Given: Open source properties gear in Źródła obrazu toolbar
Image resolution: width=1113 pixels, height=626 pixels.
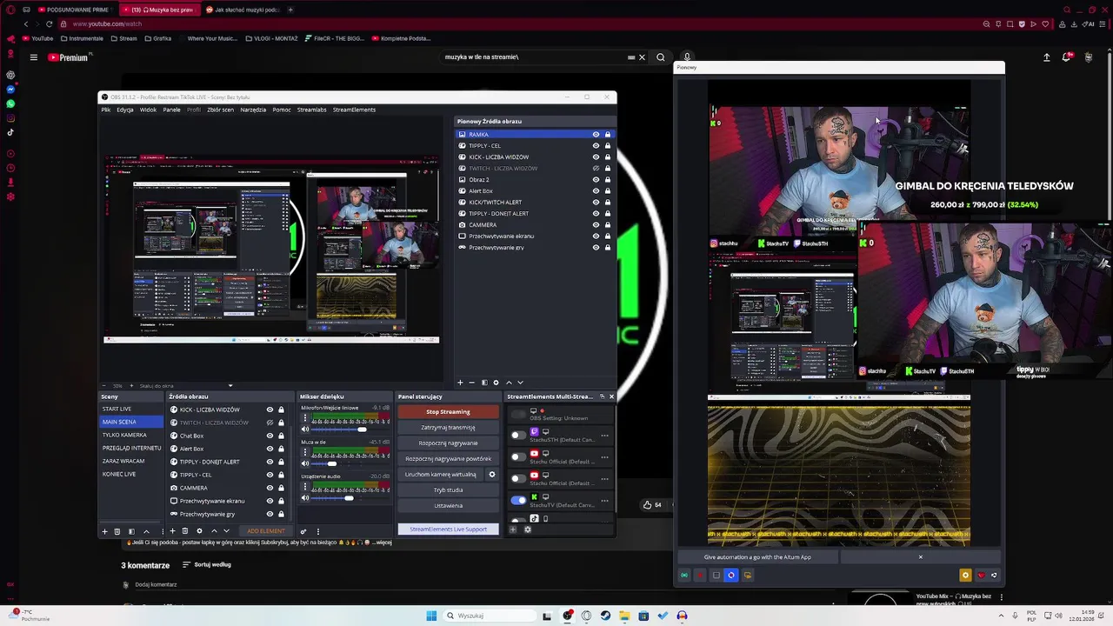Looking at the screenshot, I should click(x=199, y=531).
